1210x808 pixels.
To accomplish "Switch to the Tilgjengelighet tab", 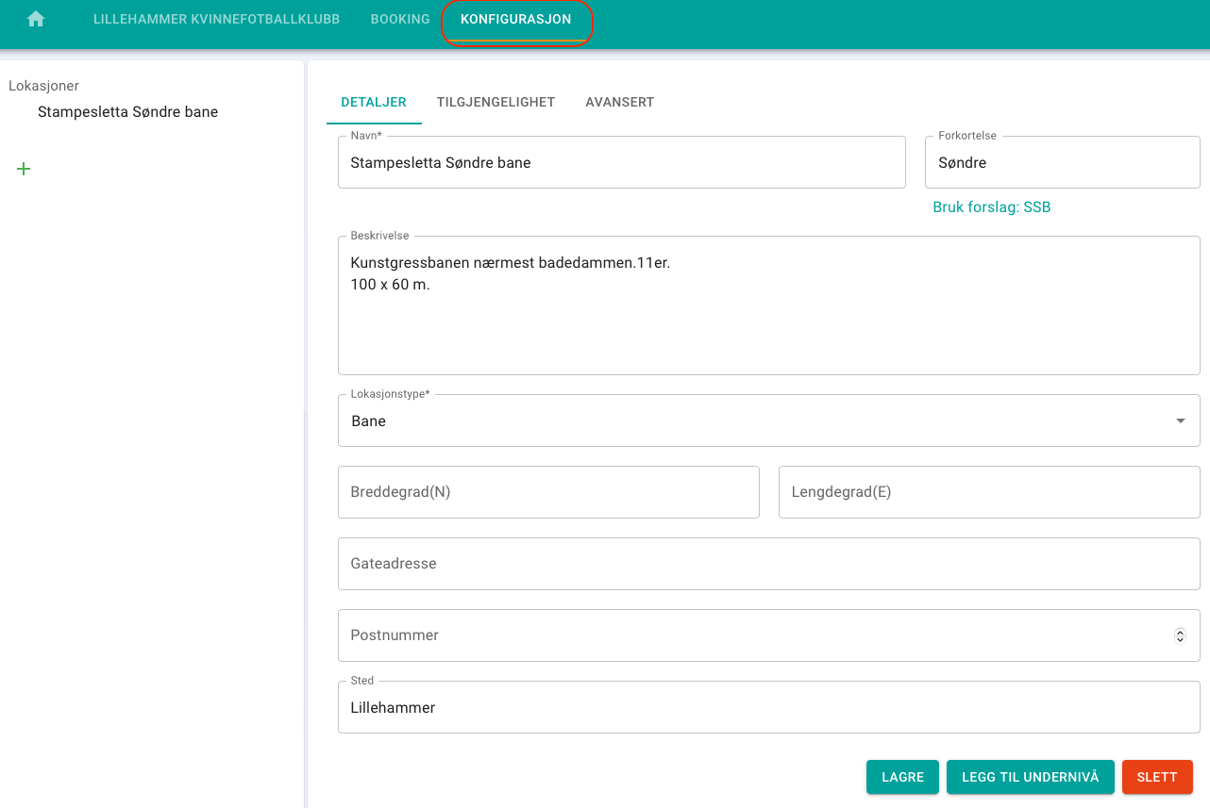I will [496, 102].
